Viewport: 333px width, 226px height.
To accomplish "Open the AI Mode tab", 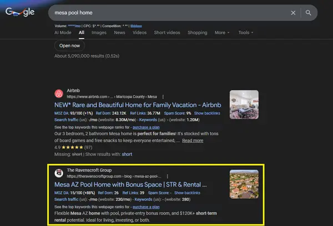I will click(x=63, y=33).
